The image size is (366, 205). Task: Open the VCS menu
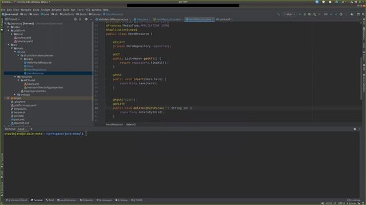coord(87,10)
